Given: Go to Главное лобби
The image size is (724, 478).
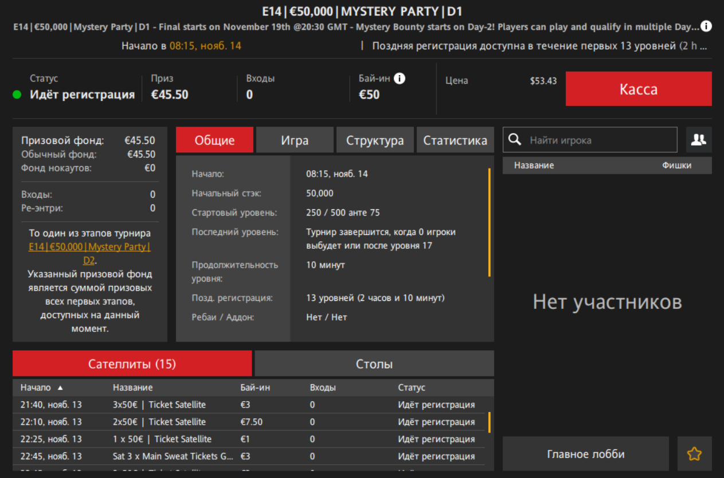Looking at the screenshot, I should [x=585, y=454].
